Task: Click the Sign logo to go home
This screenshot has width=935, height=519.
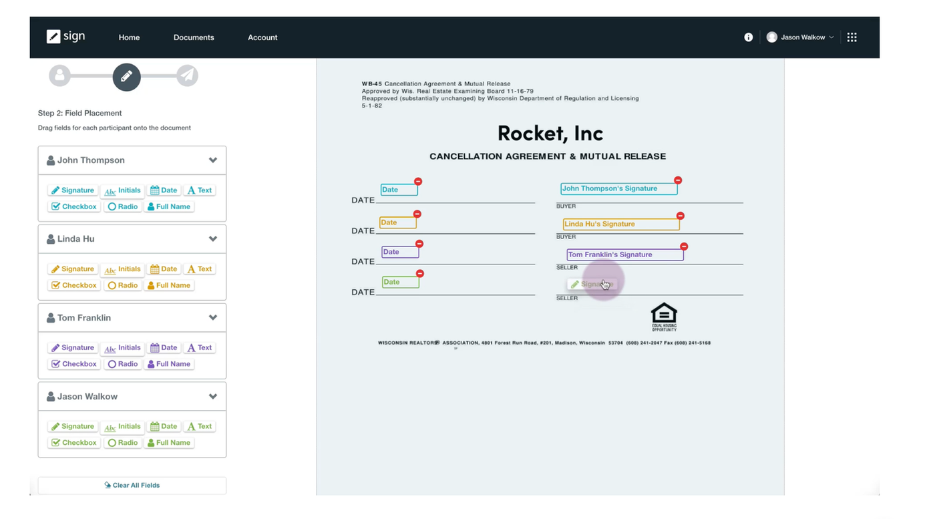Action: pyautogui.click(x=65, y=36)
